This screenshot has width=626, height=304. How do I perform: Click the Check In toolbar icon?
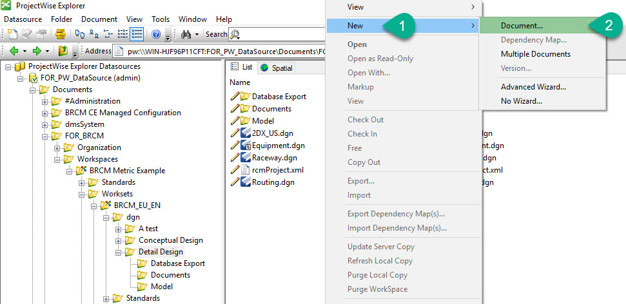pyautogui.click(x=41, y=34)
